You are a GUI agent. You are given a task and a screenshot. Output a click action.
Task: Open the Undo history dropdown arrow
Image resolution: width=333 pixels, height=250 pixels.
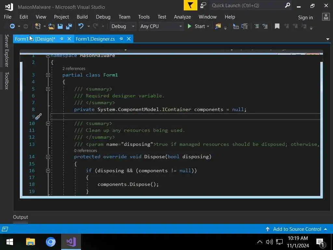[x=88, y=26]
